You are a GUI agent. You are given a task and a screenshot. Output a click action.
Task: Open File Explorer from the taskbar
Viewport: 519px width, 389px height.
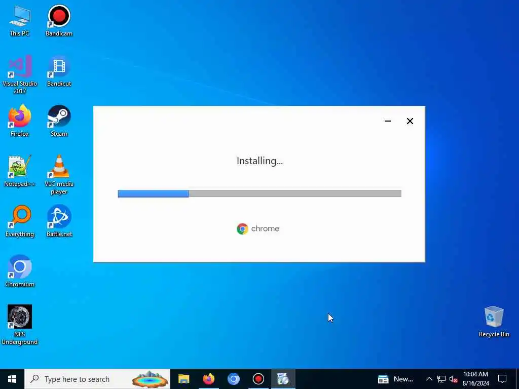click(183, 379)
